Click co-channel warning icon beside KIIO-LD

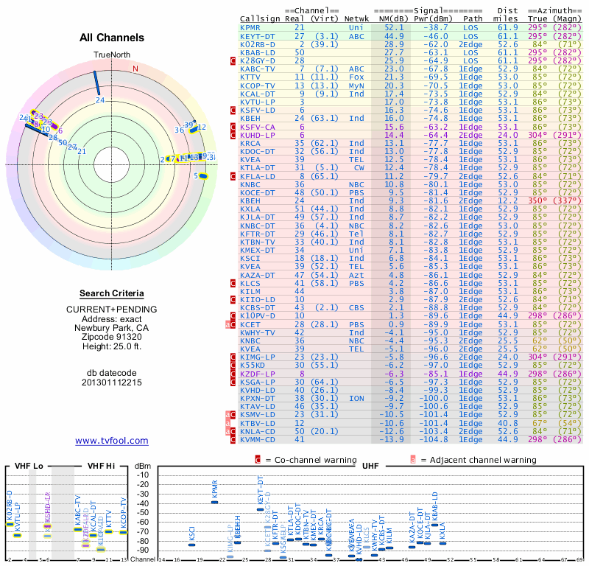[x=233, y=300]
